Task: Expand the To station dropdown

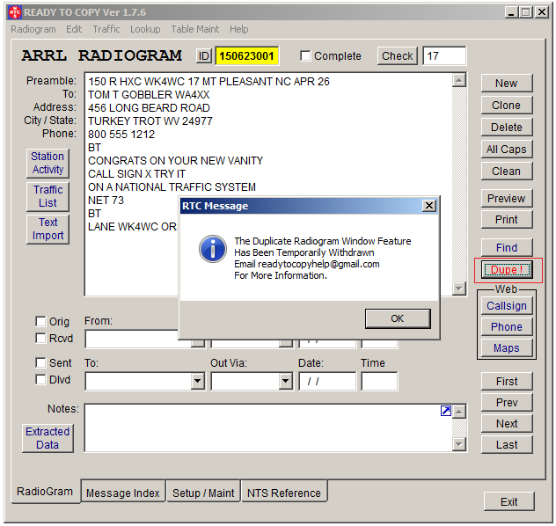Action: pos(198,382)
